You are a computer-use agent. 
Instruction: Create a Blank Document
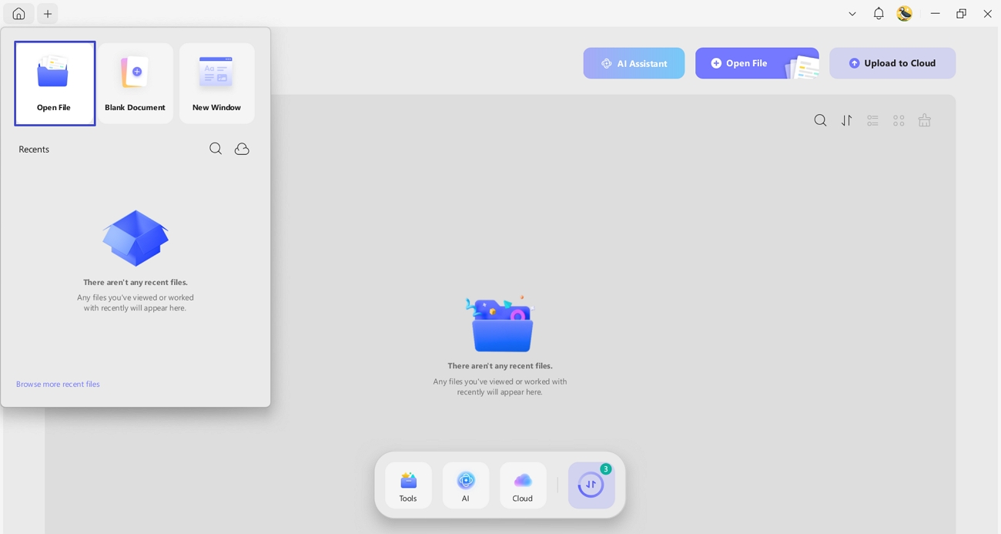(x=136, y=83)
